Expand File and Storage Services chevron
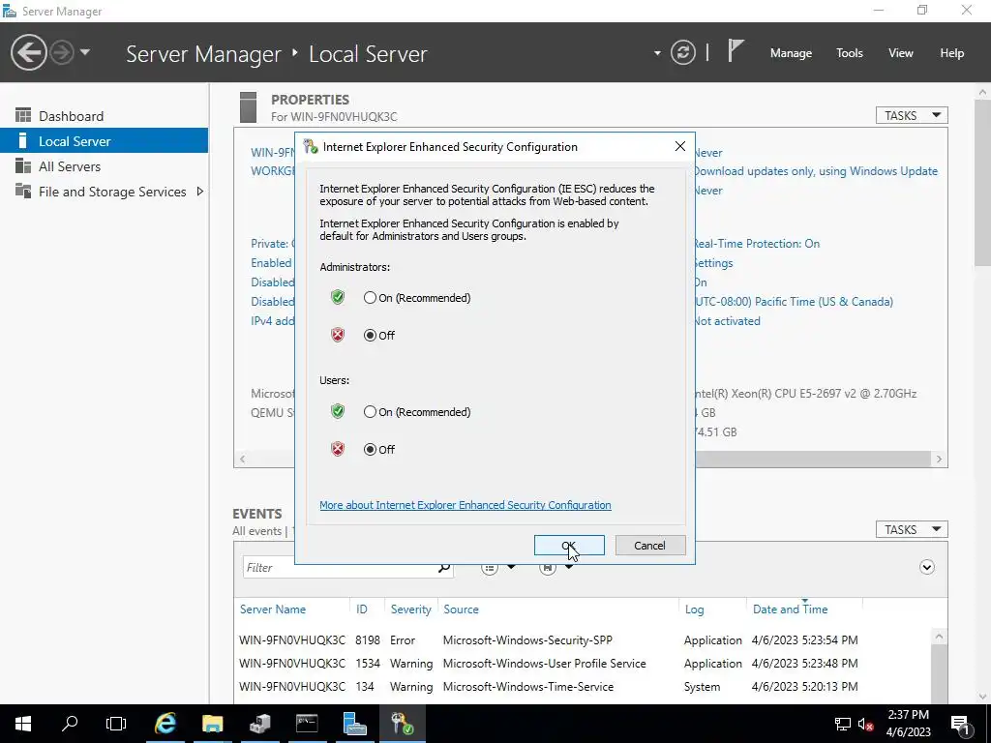 pyautogui.click(x=199, y=192)
